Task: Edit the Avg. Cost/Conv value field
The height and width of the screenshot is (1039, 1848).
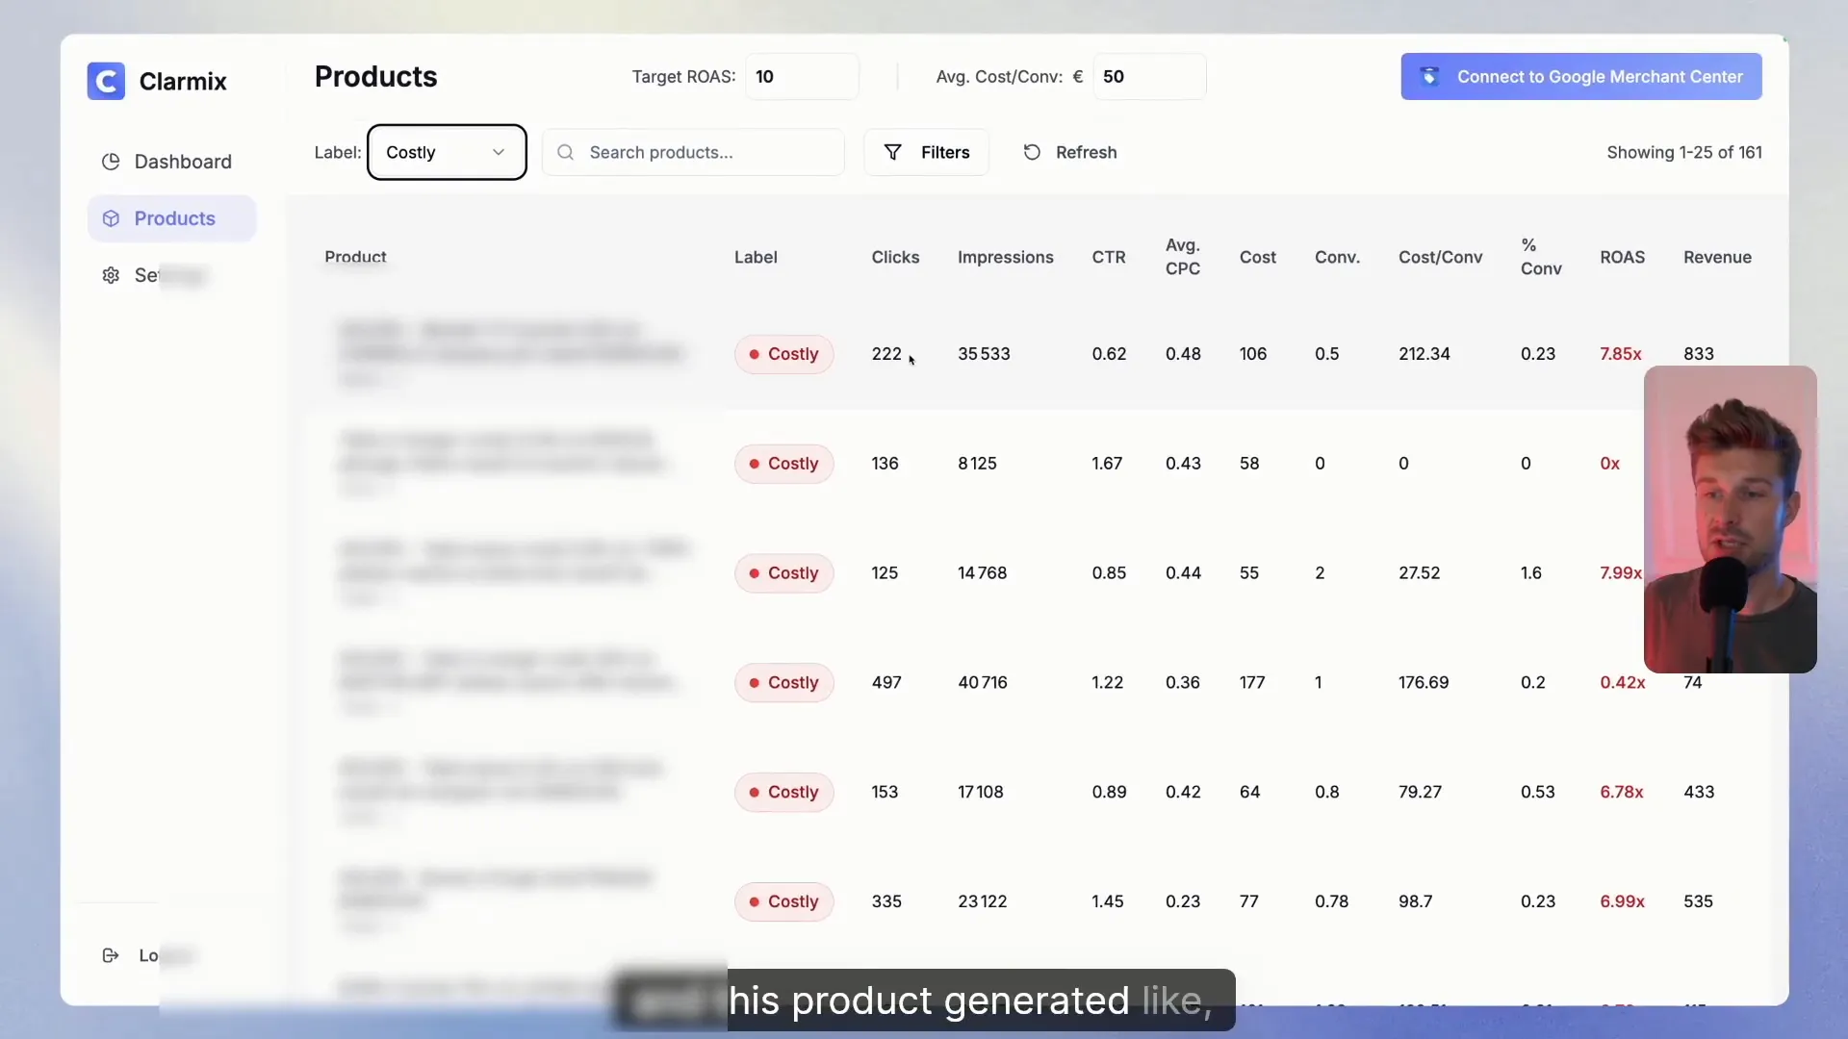Action: [x=1150, y=76]
